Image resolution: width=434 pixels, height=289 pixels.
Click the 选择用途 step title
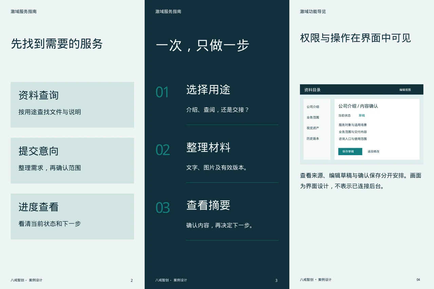208,89
